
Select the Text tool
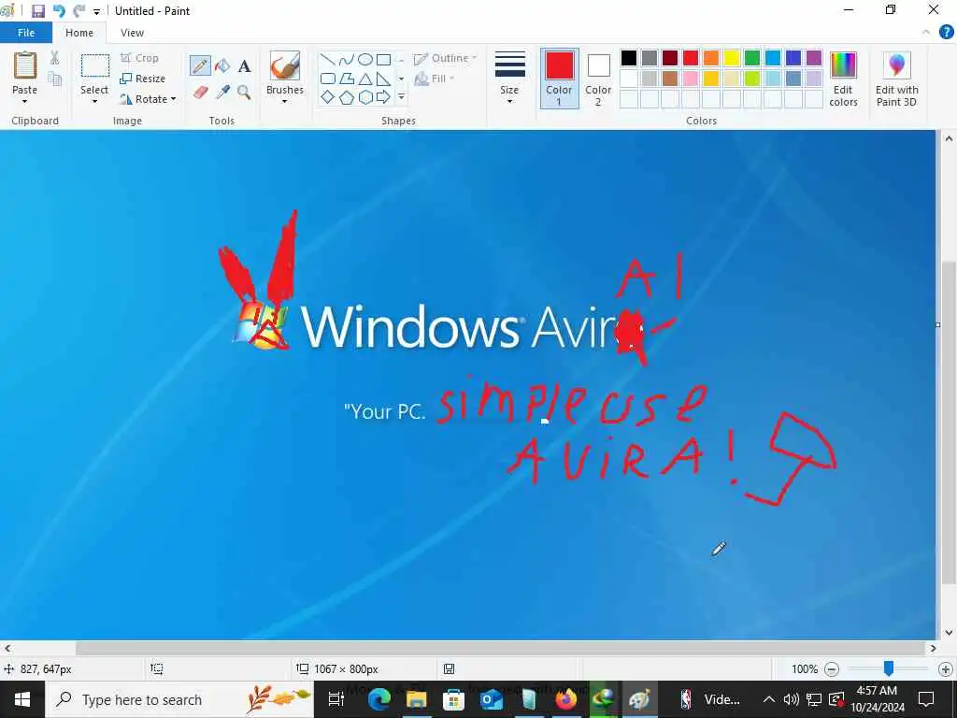click(x=245, y=66)
